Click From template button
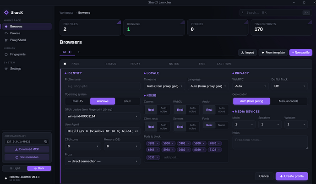Screen dimensions: 316x184 (273, 53)
